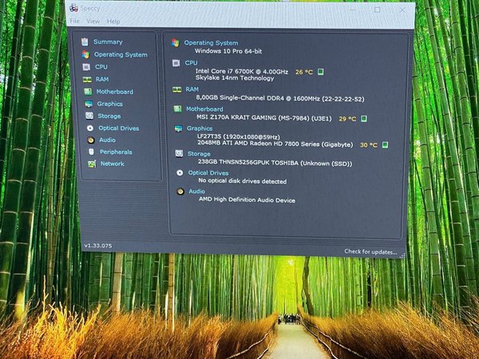The image size is (479, 359).
Task: Click the Optical Drives disc icon
Action: click(90, 128)
